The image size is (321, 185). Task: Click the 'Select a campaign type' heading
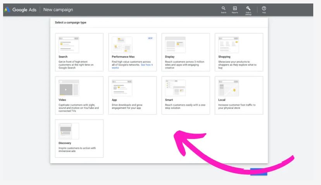tap(71, 22)
